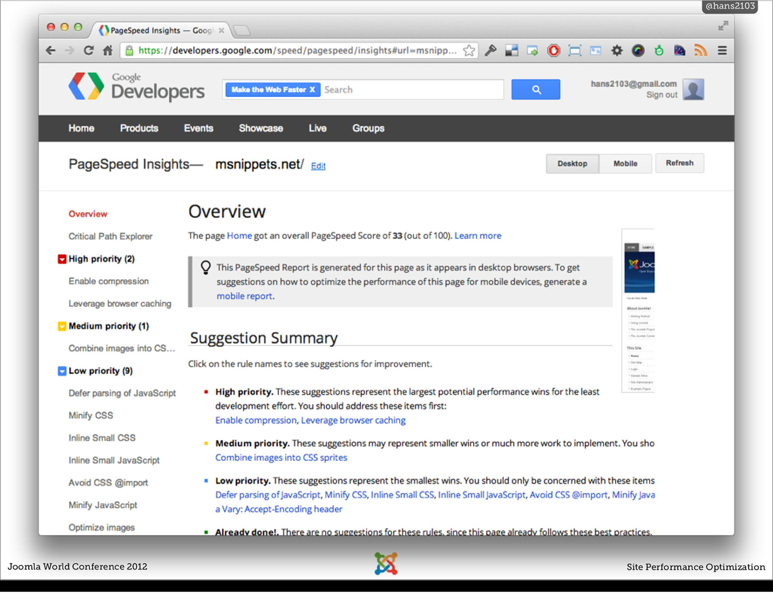The width and height of the screenshot is (773, 595).
Task: Click the Google Developers logo
Action: [x=137, y=86]
